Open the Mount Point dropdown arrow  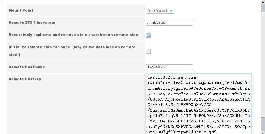click(171, 11)
